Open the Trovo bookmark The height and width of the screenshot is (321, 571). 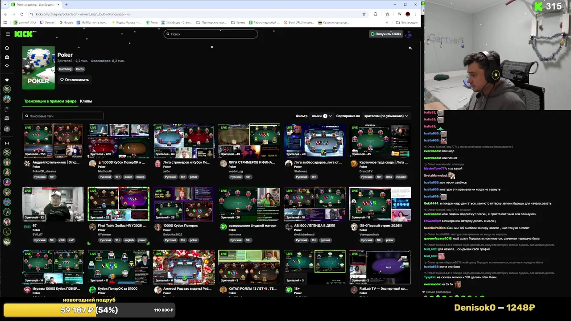click(x=152, y=22)
